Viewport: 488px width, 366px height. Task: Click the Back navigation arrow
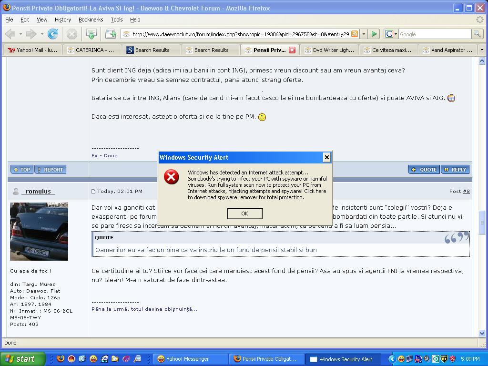pos(10,34)
